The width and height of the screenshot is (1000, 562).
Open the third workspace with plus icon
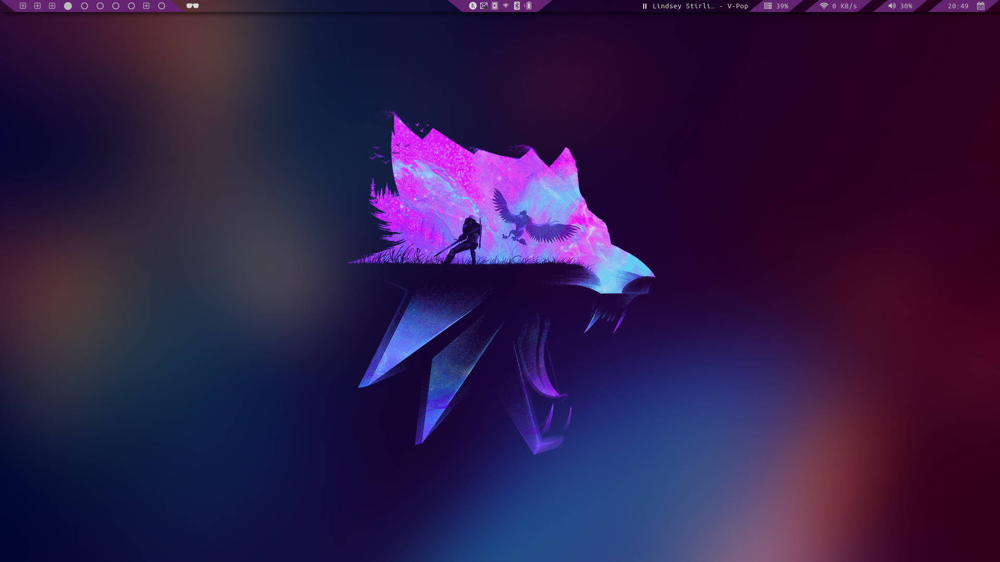[x=52, y=6]
